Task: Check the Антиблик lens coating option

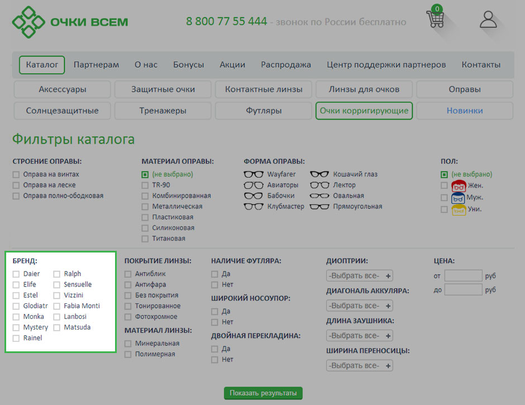Action: [128, 274]
